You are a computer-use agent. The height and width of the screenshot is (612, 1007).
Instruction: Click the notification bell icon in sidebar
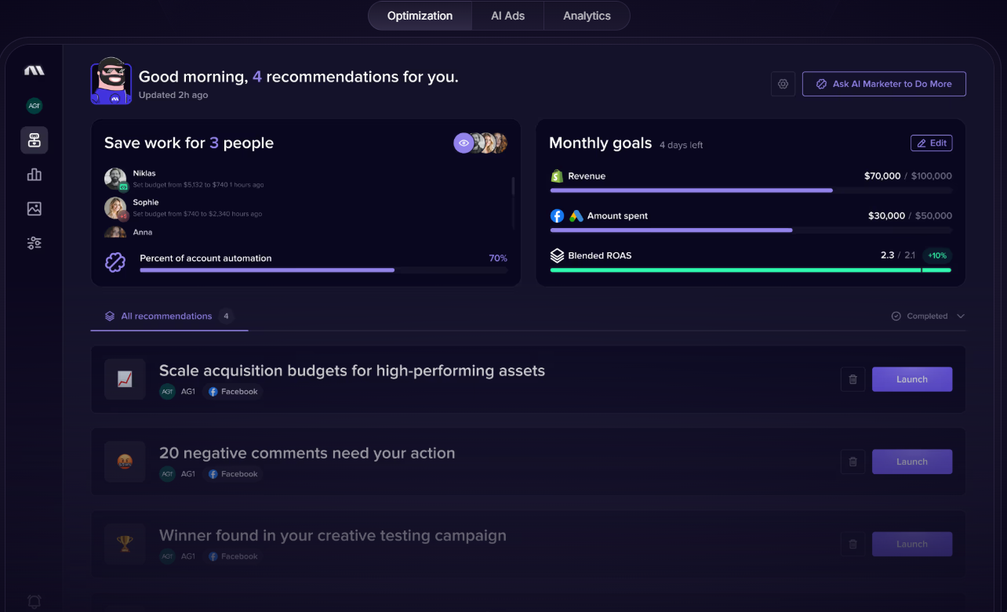point(34,602)
